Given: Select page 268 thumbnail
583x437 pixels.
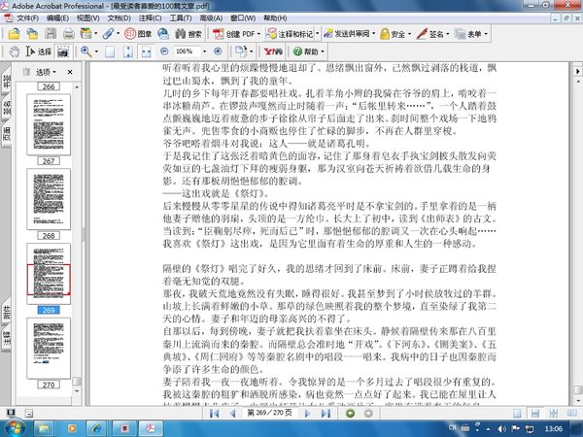Looking at the screenshot, I should tap(49, 199).
